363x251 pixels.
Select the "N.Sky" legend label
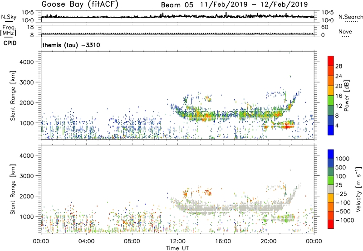click(x=9, y=17)
